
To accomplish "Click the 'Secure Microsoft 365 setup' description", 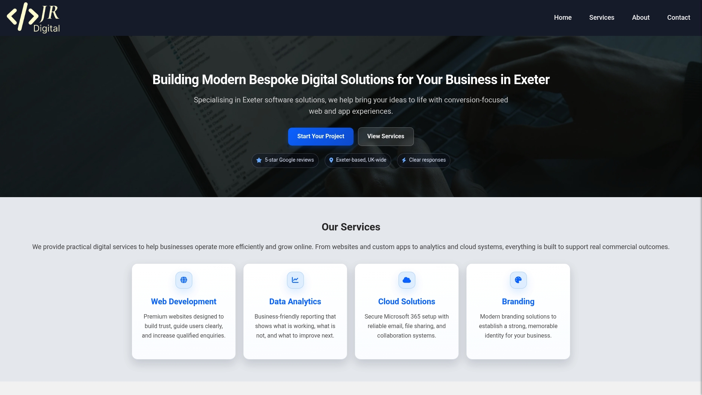I will pos(407,326).
